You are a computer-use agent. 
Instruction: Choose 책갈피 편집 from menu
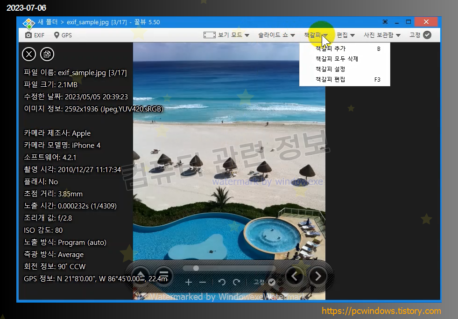click(345, 79)
